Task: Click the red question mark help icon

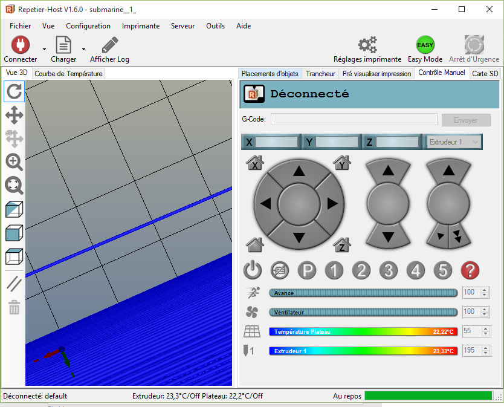Action: click(470, 270)
